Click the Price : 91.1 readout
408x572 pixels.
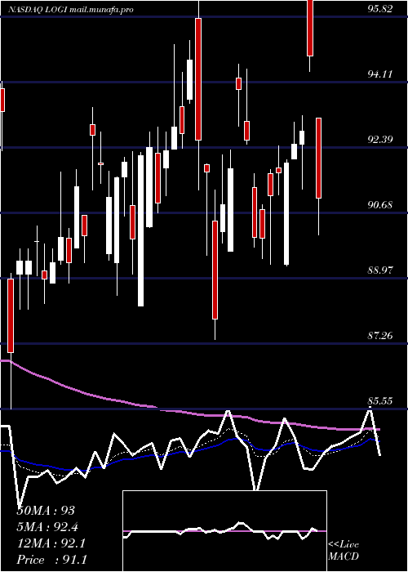pyautogui.click(x=52, y=560)
